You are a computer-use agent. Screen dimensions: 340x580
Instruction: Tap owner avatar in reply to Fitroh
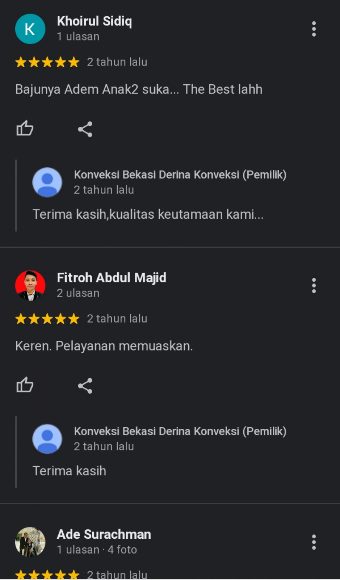tap(47, 439)
